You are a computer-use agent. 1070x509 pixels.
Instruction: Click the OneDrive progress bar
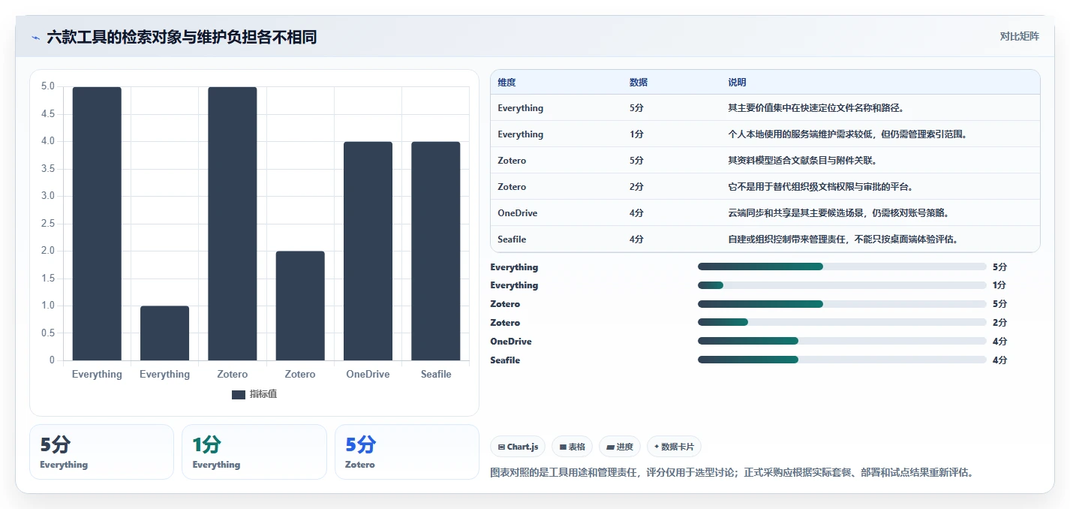[x=842, y=342]
